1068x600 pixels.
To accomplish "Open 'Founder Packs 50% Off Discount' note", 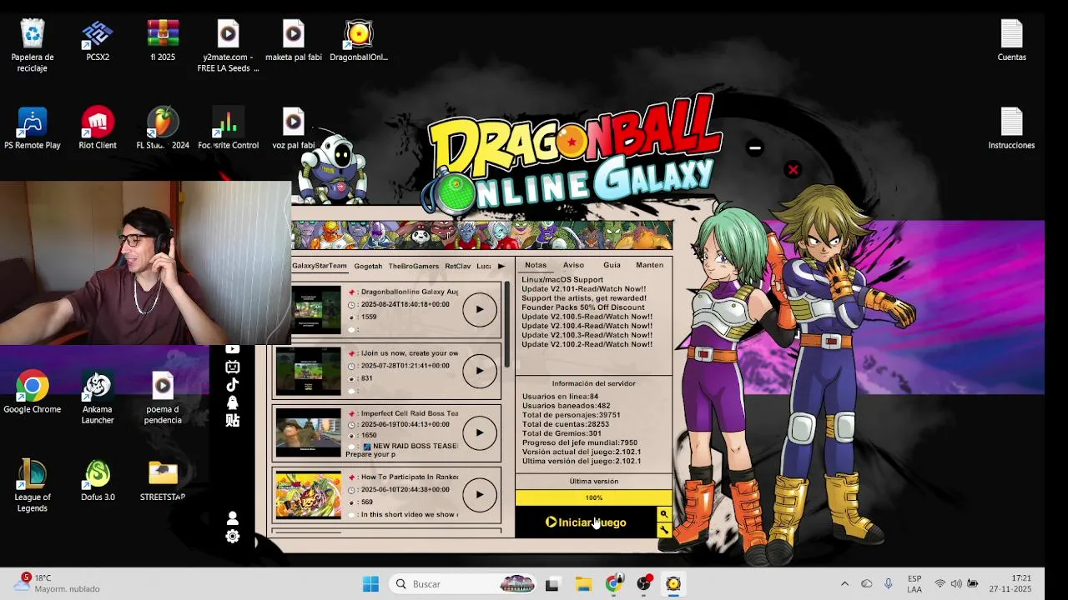I will pos(583,307).
